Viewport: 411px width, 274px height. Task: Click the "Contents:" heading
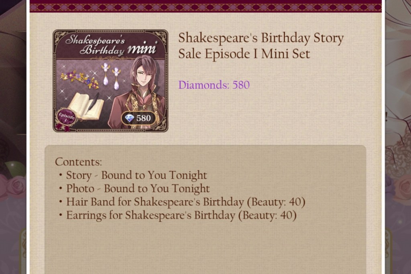[x=79, y=162]
